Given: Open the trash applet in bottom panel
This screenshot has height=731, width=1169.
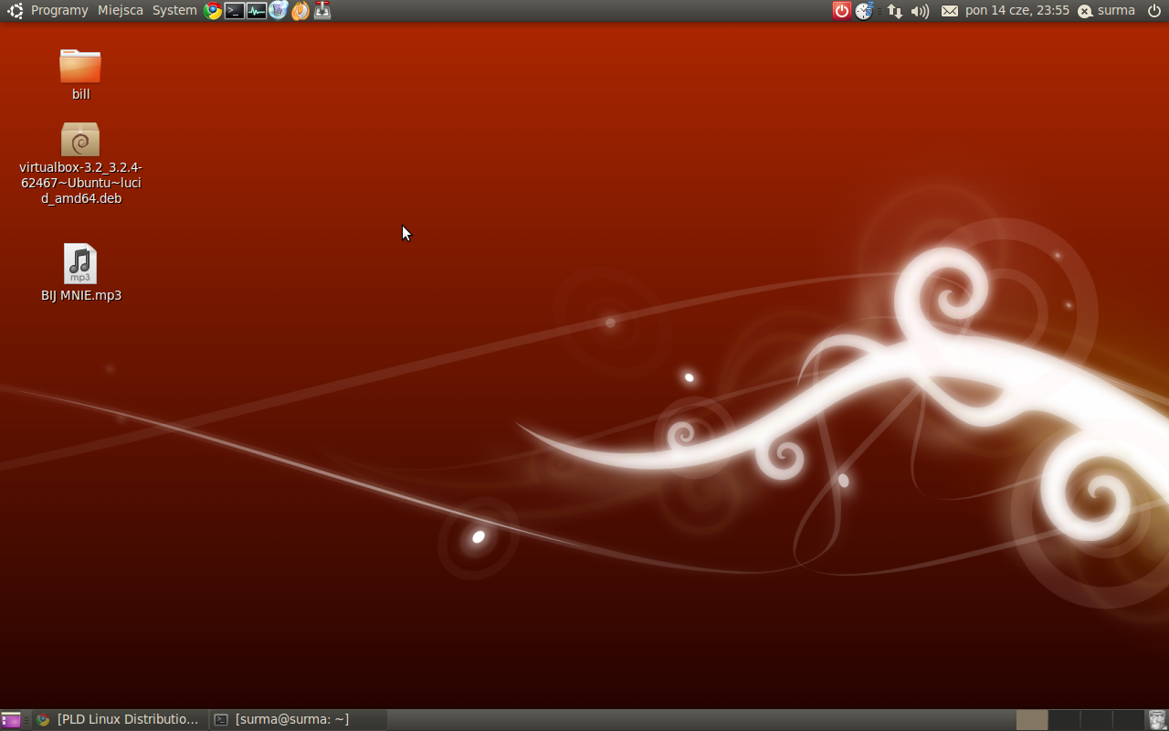Looking at the screenshot, I should [1157, 720].
